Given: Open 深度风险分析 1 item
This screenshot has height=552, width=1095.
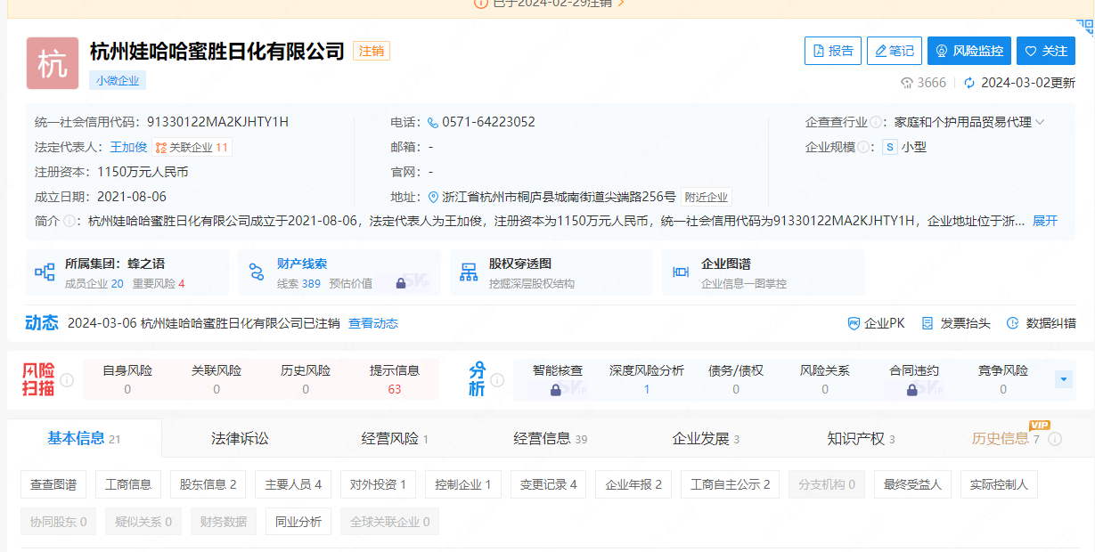Looking at the screenshot, I should pyautogui.click(x=647, y=379).
